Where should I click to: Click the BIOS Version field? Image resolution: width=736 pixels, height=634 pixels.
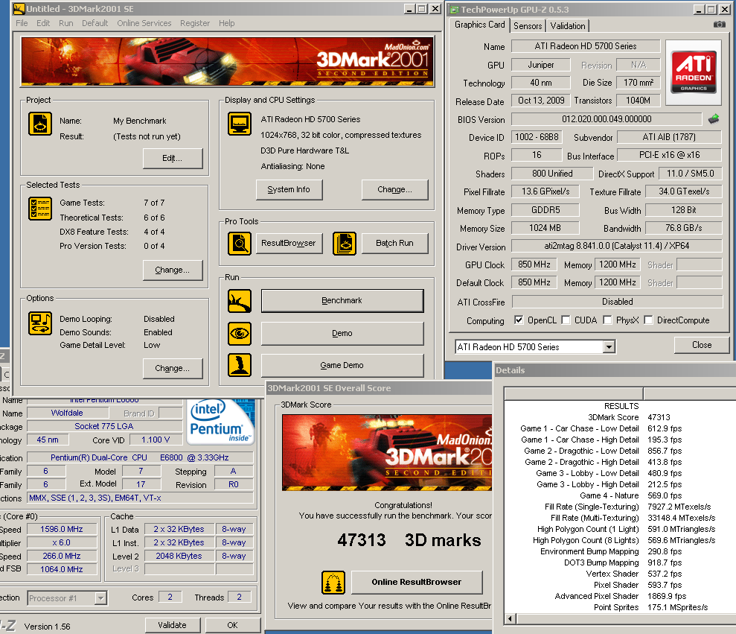coord(607,119)
